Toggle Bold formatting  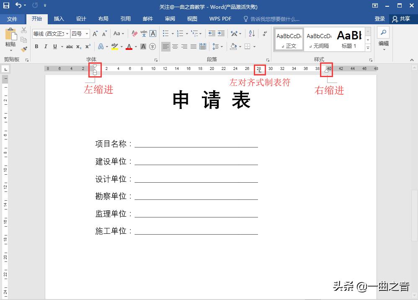[x=37, y=47]
